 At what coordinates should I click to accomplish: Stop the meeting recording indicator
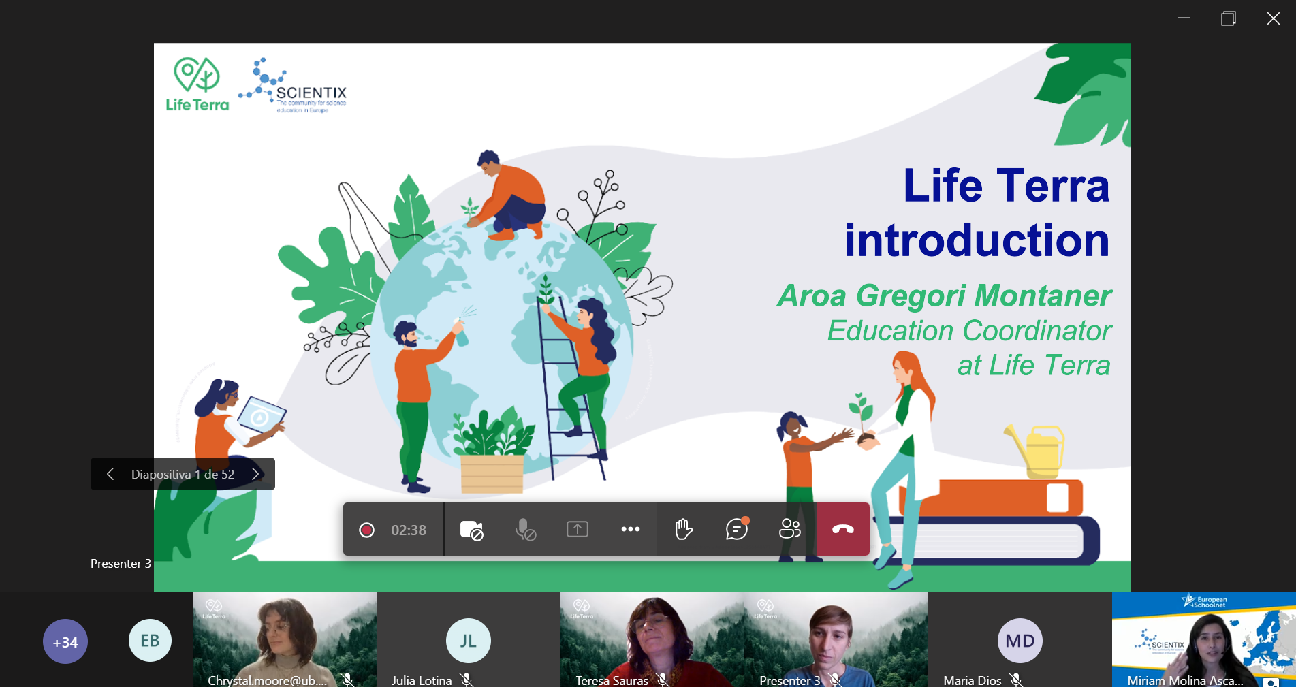[x=366, y=530]
